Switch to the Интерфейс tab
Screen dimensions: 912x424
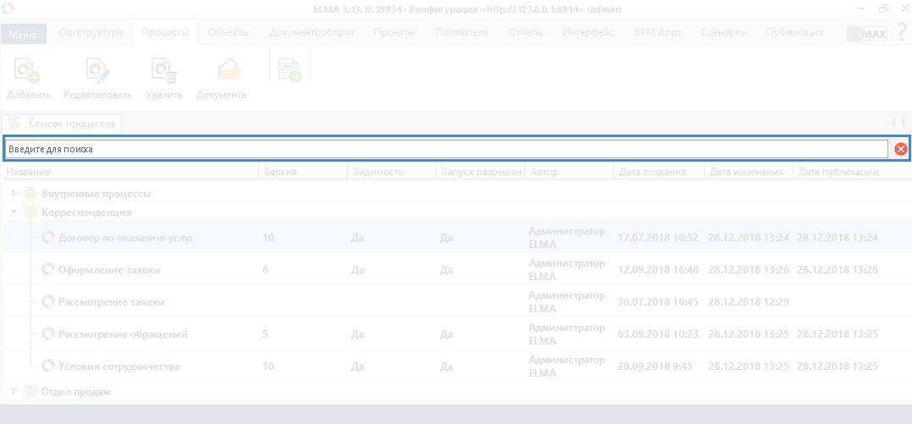[588, 32]
